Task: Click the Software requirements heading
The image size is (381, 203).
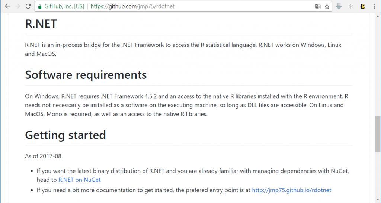Action: point(86,75)
